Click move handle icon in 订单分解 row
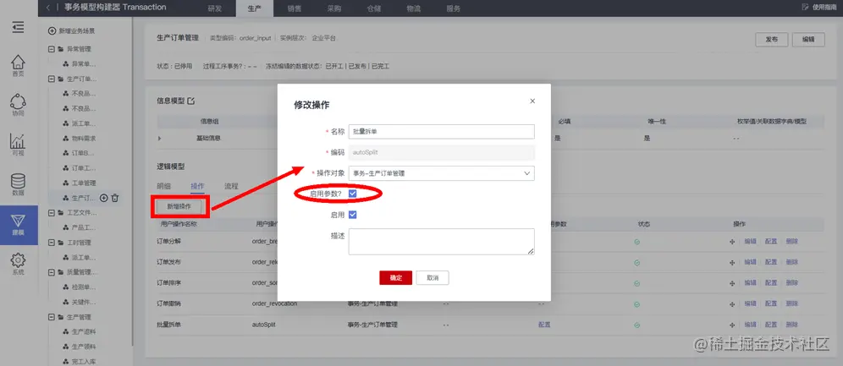Viewport: 843px width, 366px height. (732, 242)
